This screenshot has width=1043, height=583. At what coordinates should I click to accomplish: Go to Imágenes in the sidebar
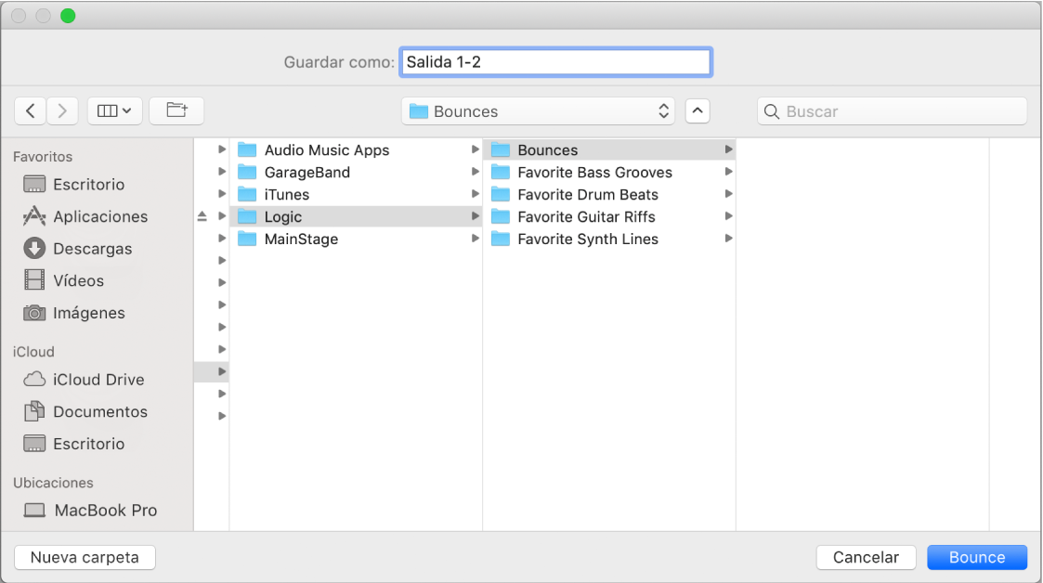[x=88, y=313]
